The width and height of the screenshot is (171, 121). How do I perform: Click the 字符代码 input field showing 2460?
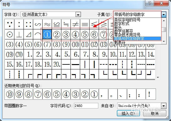(86, 106)
